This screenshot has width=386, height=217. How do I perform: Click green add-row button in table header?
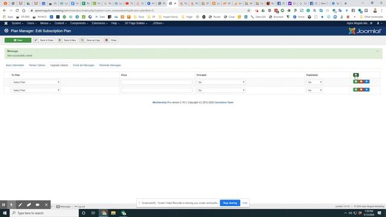click(x=356, y=75)
